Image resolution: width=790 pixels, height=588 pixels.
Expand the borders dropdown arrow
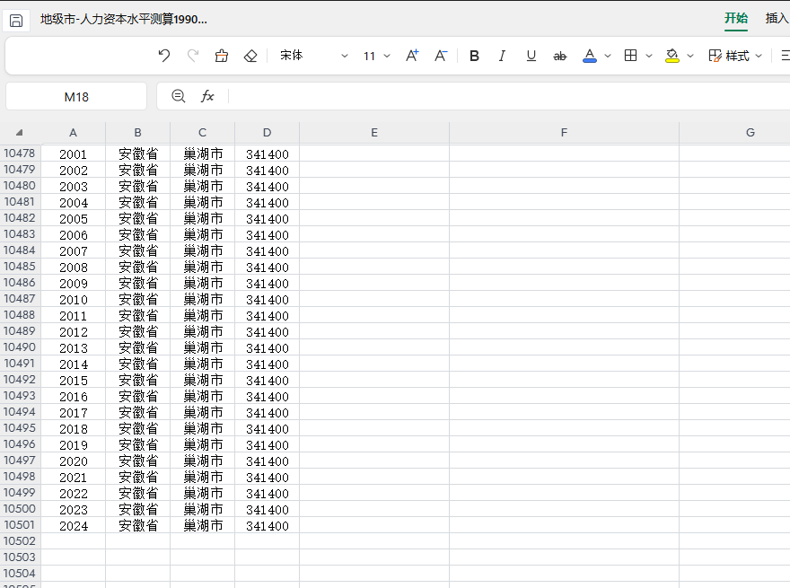pos(649,56)
